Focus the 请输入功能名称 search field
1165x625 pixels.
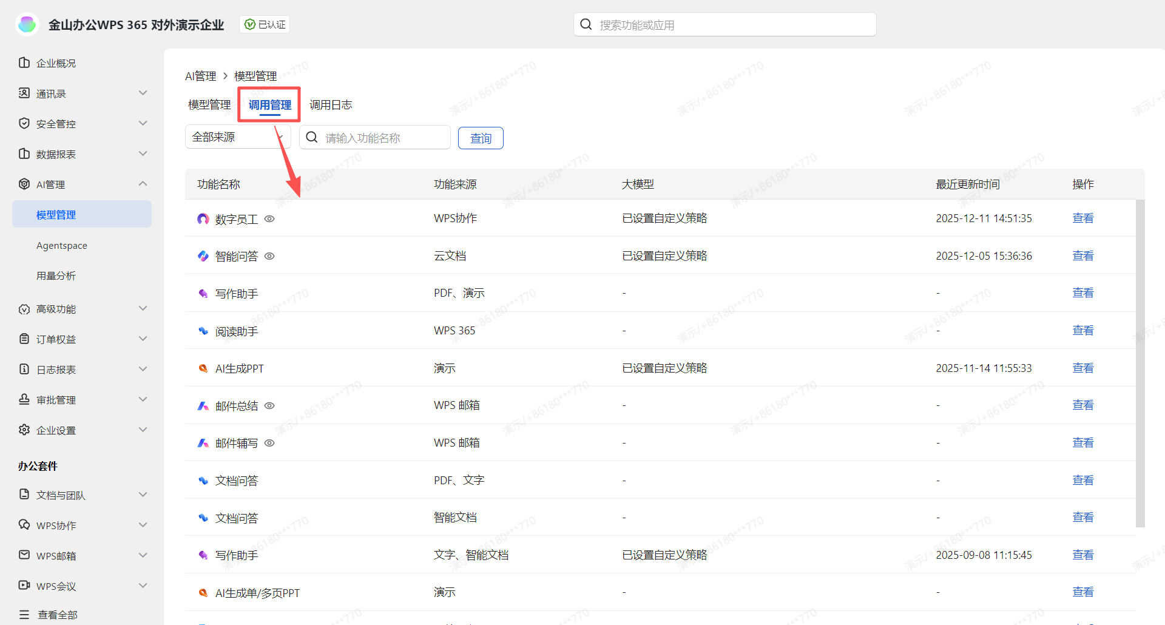[x=375, y=137]
